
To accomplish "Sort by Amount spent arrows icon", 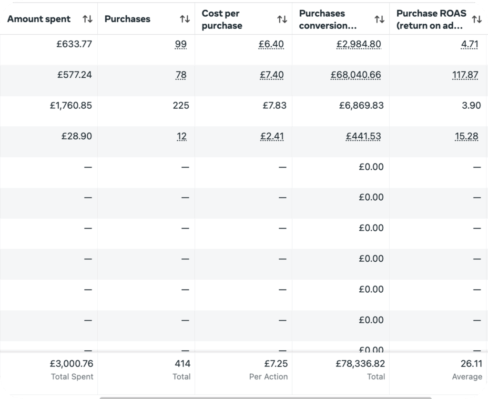I will click(88, 19).
